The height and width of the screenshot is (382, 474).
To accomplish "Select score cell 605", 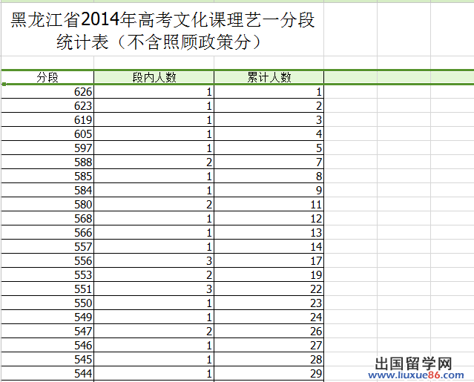I will (x=47, y=134).
